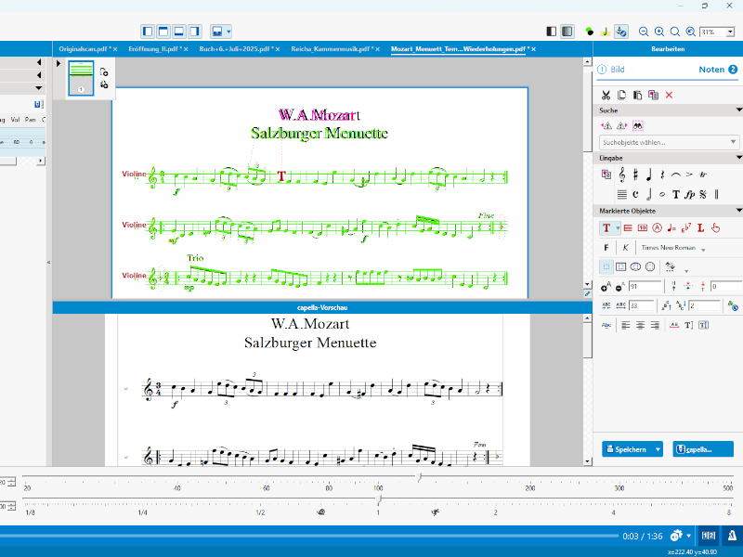743x557 pixels.
Task: Select center text alignment
Action: [x=640, y=326]
